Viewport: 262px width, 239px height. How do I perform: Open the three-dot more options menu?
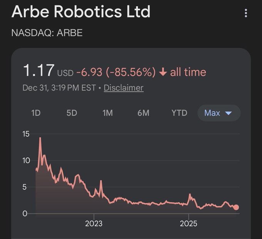pyautogui.click(x=246, y=13)
